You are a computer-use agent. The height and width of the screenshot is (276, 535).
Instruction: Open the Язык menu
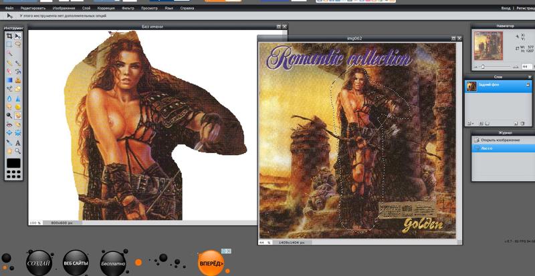point(169,8)
